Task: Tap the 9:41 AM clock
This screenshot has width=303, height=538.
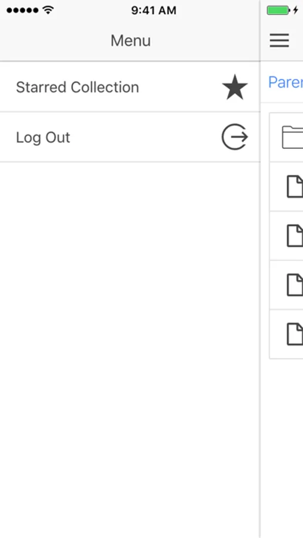Action: tap(154, 10)
